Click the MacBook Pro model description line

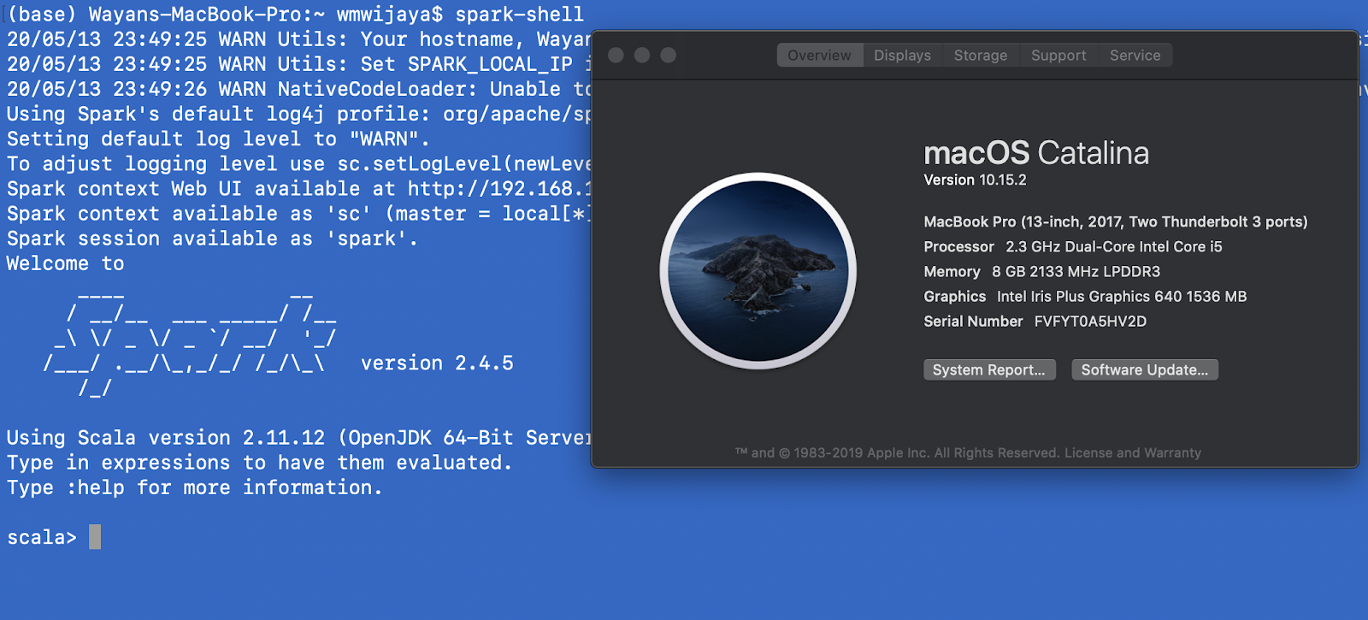[1116, 221]
